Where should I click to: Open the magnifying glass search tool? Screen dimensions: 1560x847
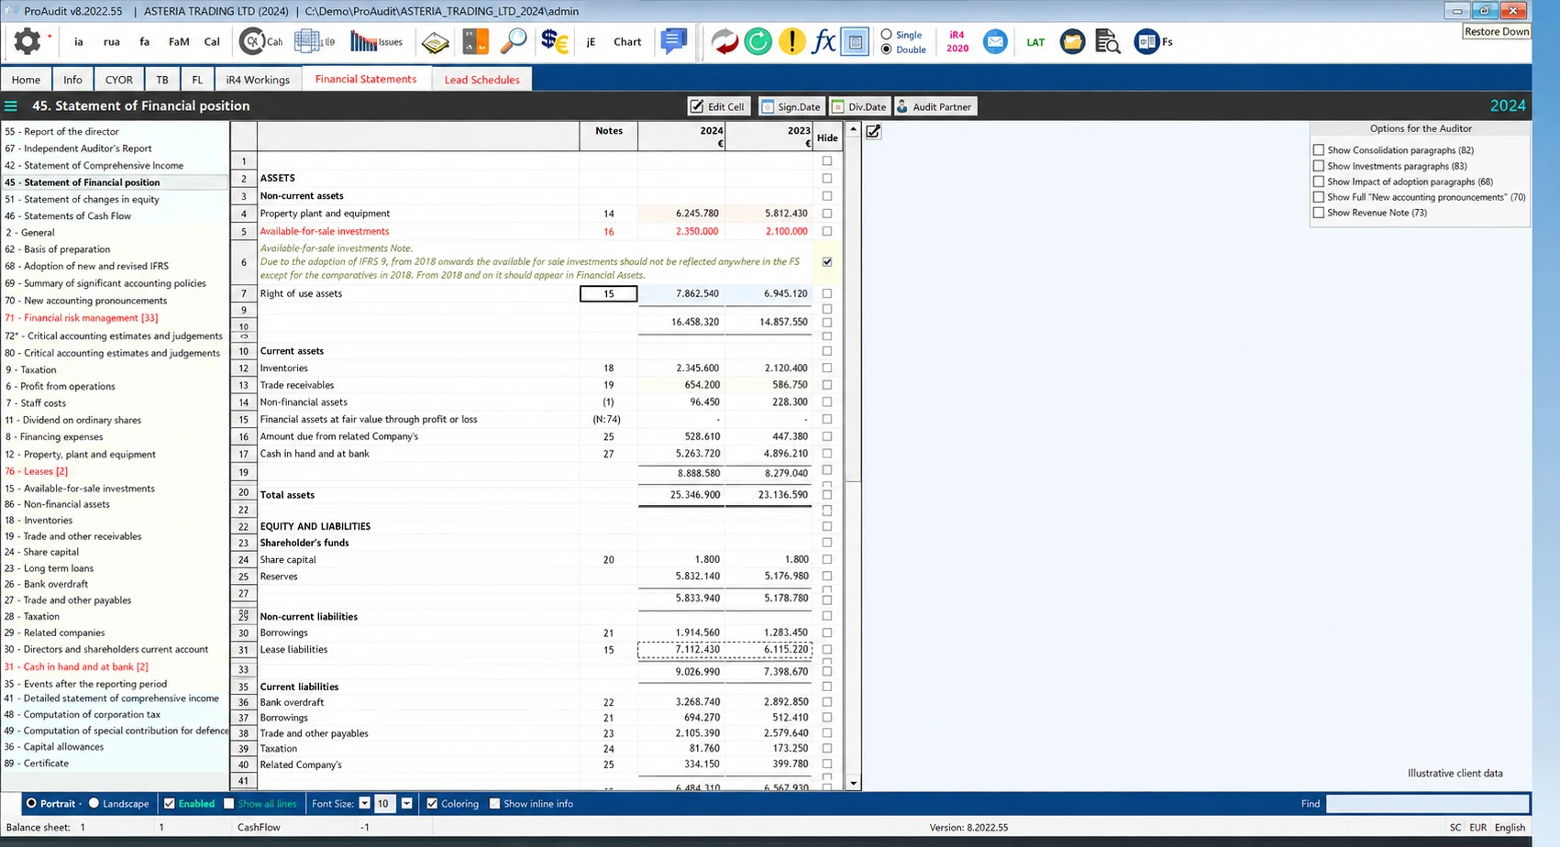pyautogui.click(x=514, y=41)
